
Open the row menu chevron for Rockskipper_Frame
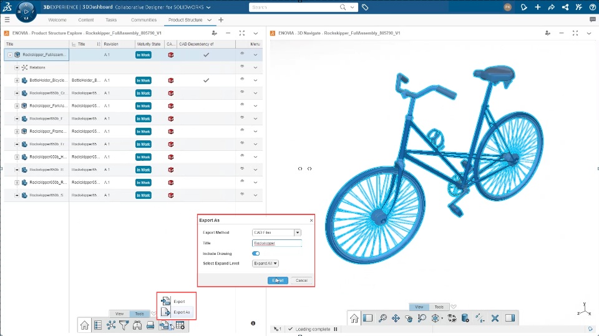click(256, 132)
